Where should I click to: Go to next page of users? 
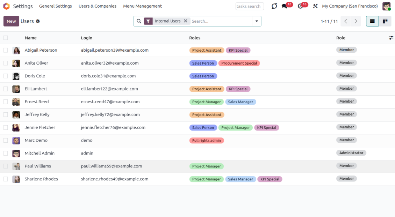click(356, 21)
